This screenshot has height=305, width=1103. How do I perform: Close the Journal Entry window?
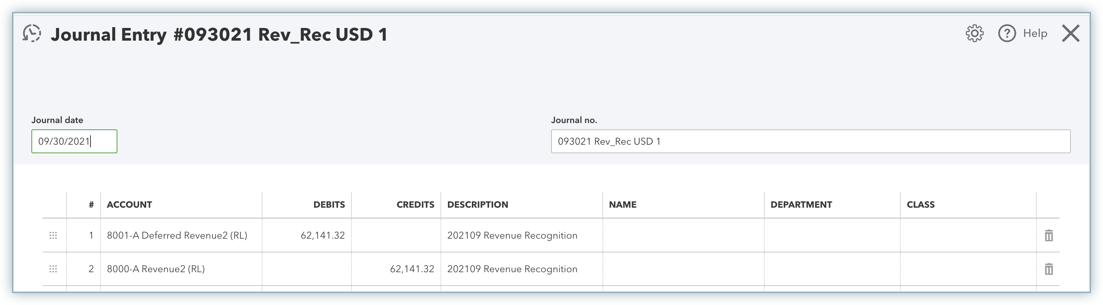tap(1070, 33)
